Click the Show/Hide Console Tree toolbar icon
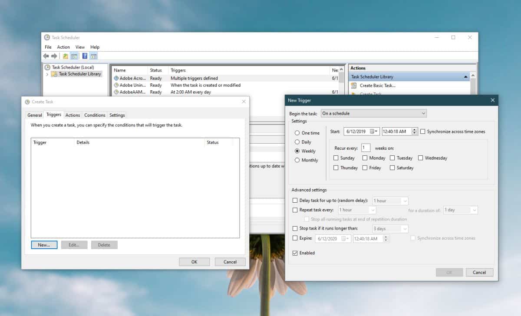The image size is (521, 316). [x=74, y=56]
